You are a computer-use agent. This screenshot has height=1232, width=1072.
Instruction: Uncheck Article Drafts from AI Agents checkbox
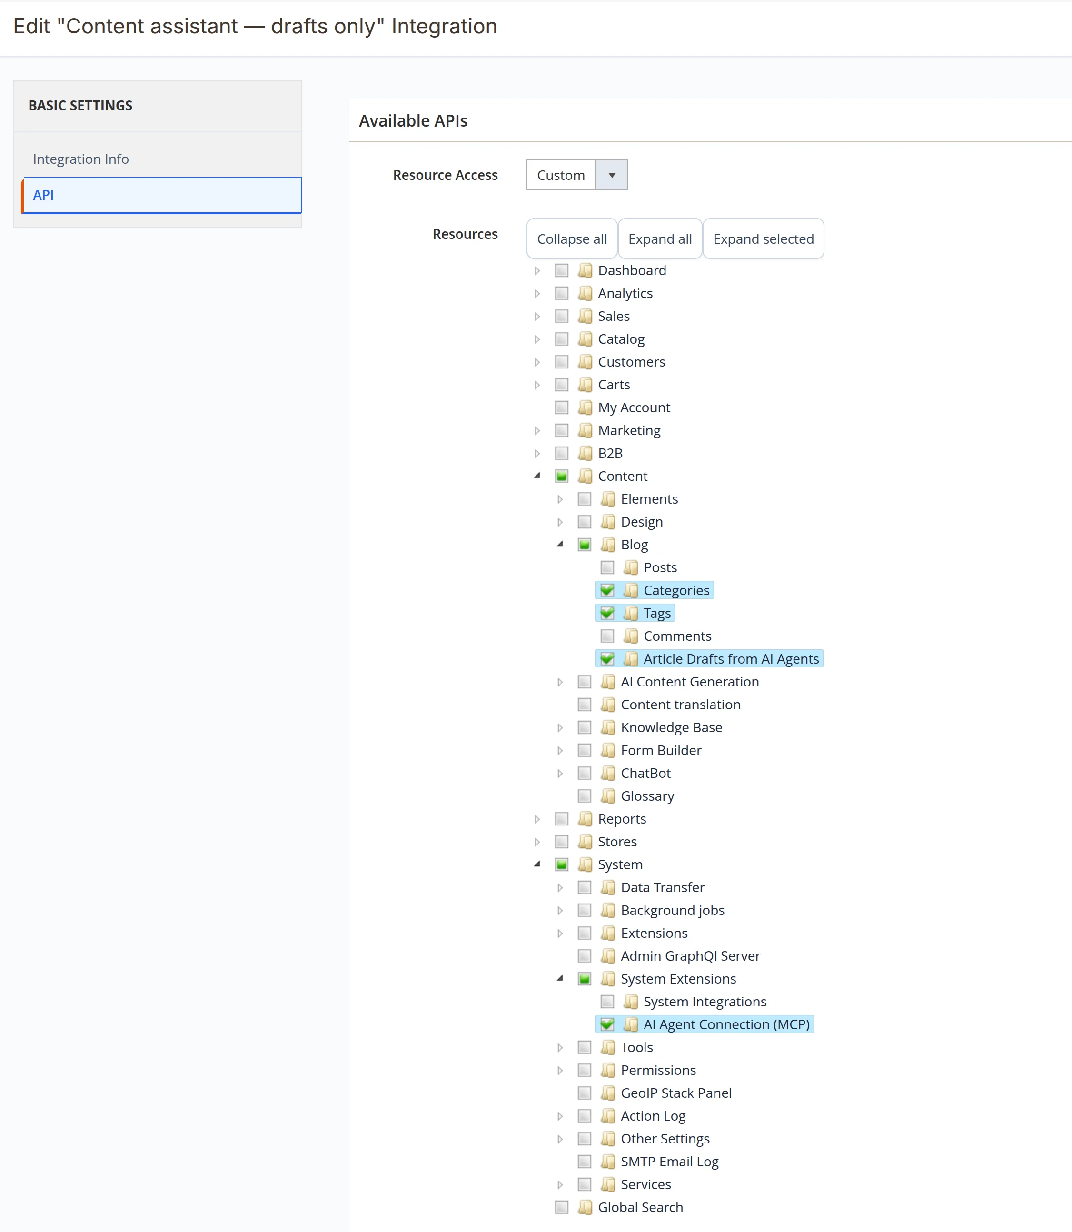(x=607, y=659)
